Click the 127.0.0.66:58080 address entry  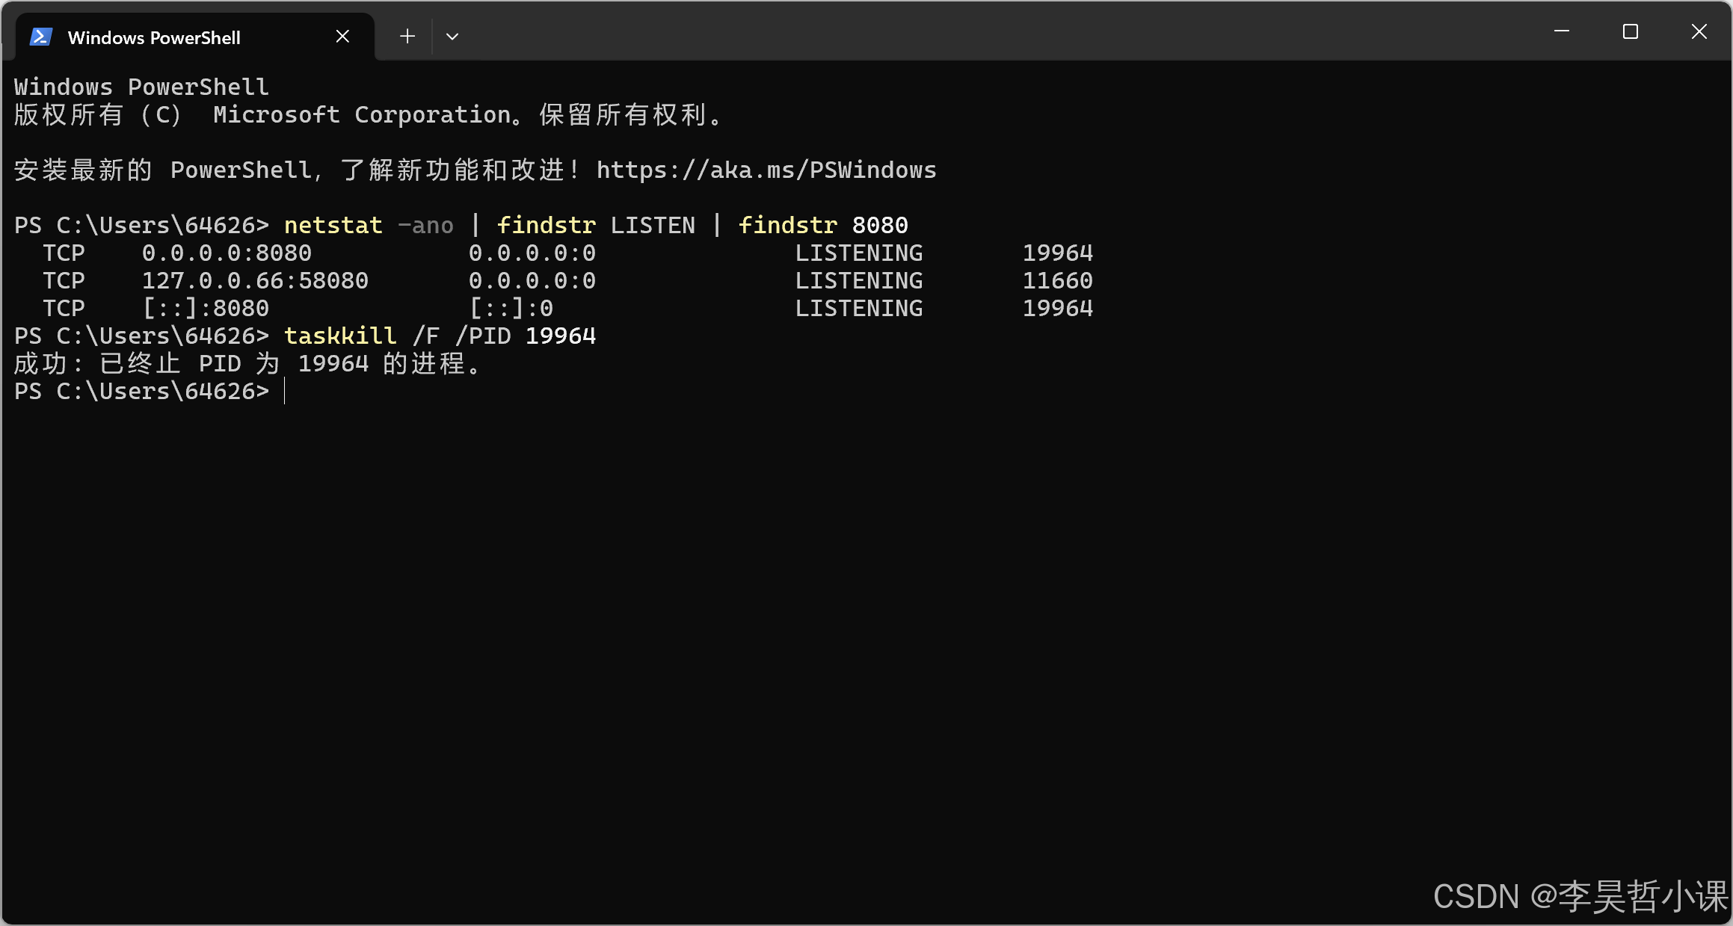point(255,280)
